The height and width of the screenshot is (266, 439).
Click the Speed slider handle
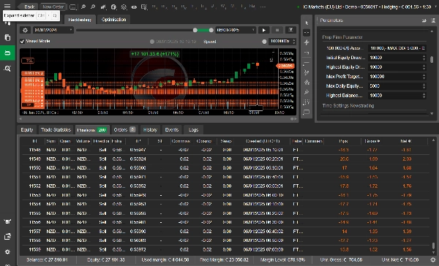[x=264, y=42]
